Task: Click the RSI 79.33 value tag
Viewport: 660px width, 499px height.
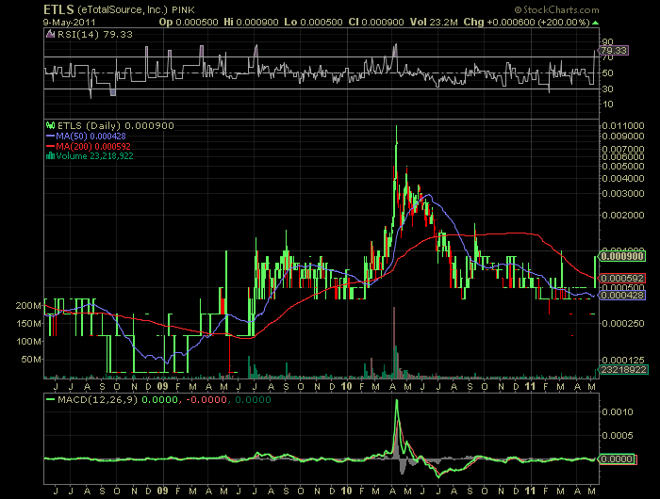Action: (x=616, y=50)
